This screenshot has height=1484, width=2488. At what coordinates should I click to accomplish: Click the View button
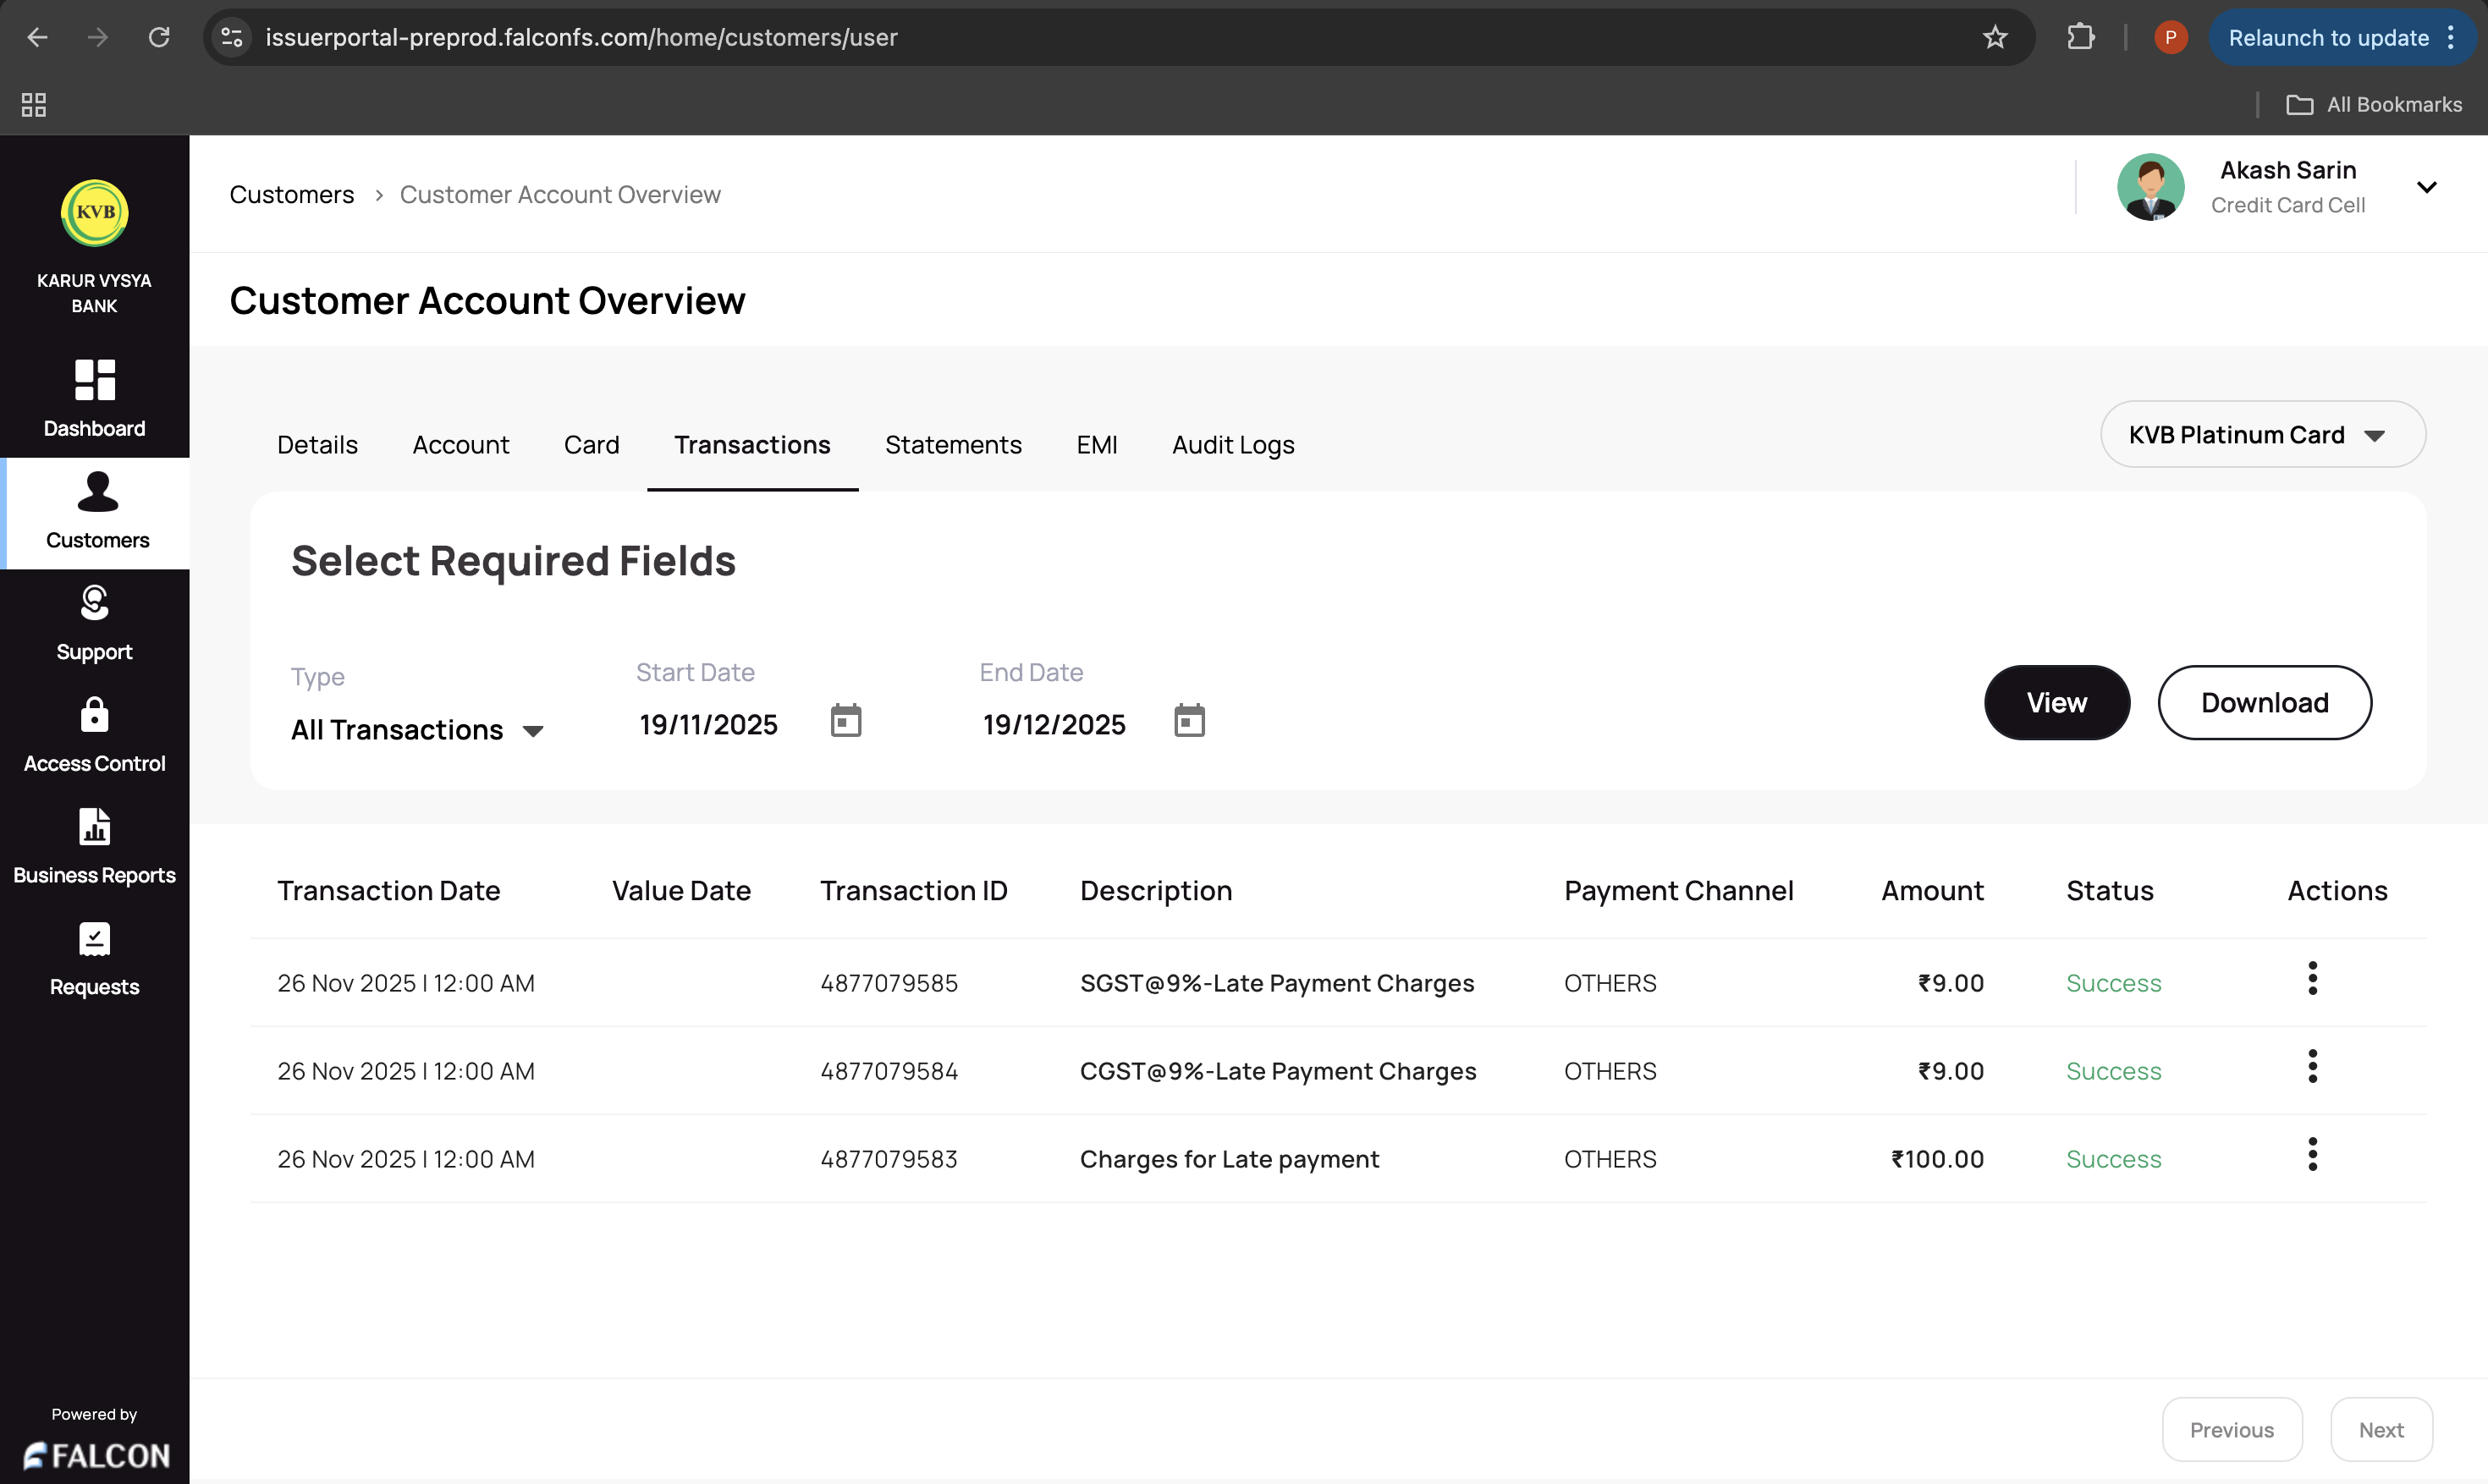click(x=2056, y=703)
